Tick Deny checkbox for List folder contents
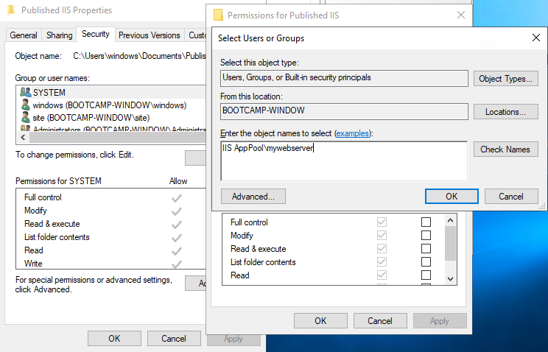 426,262
